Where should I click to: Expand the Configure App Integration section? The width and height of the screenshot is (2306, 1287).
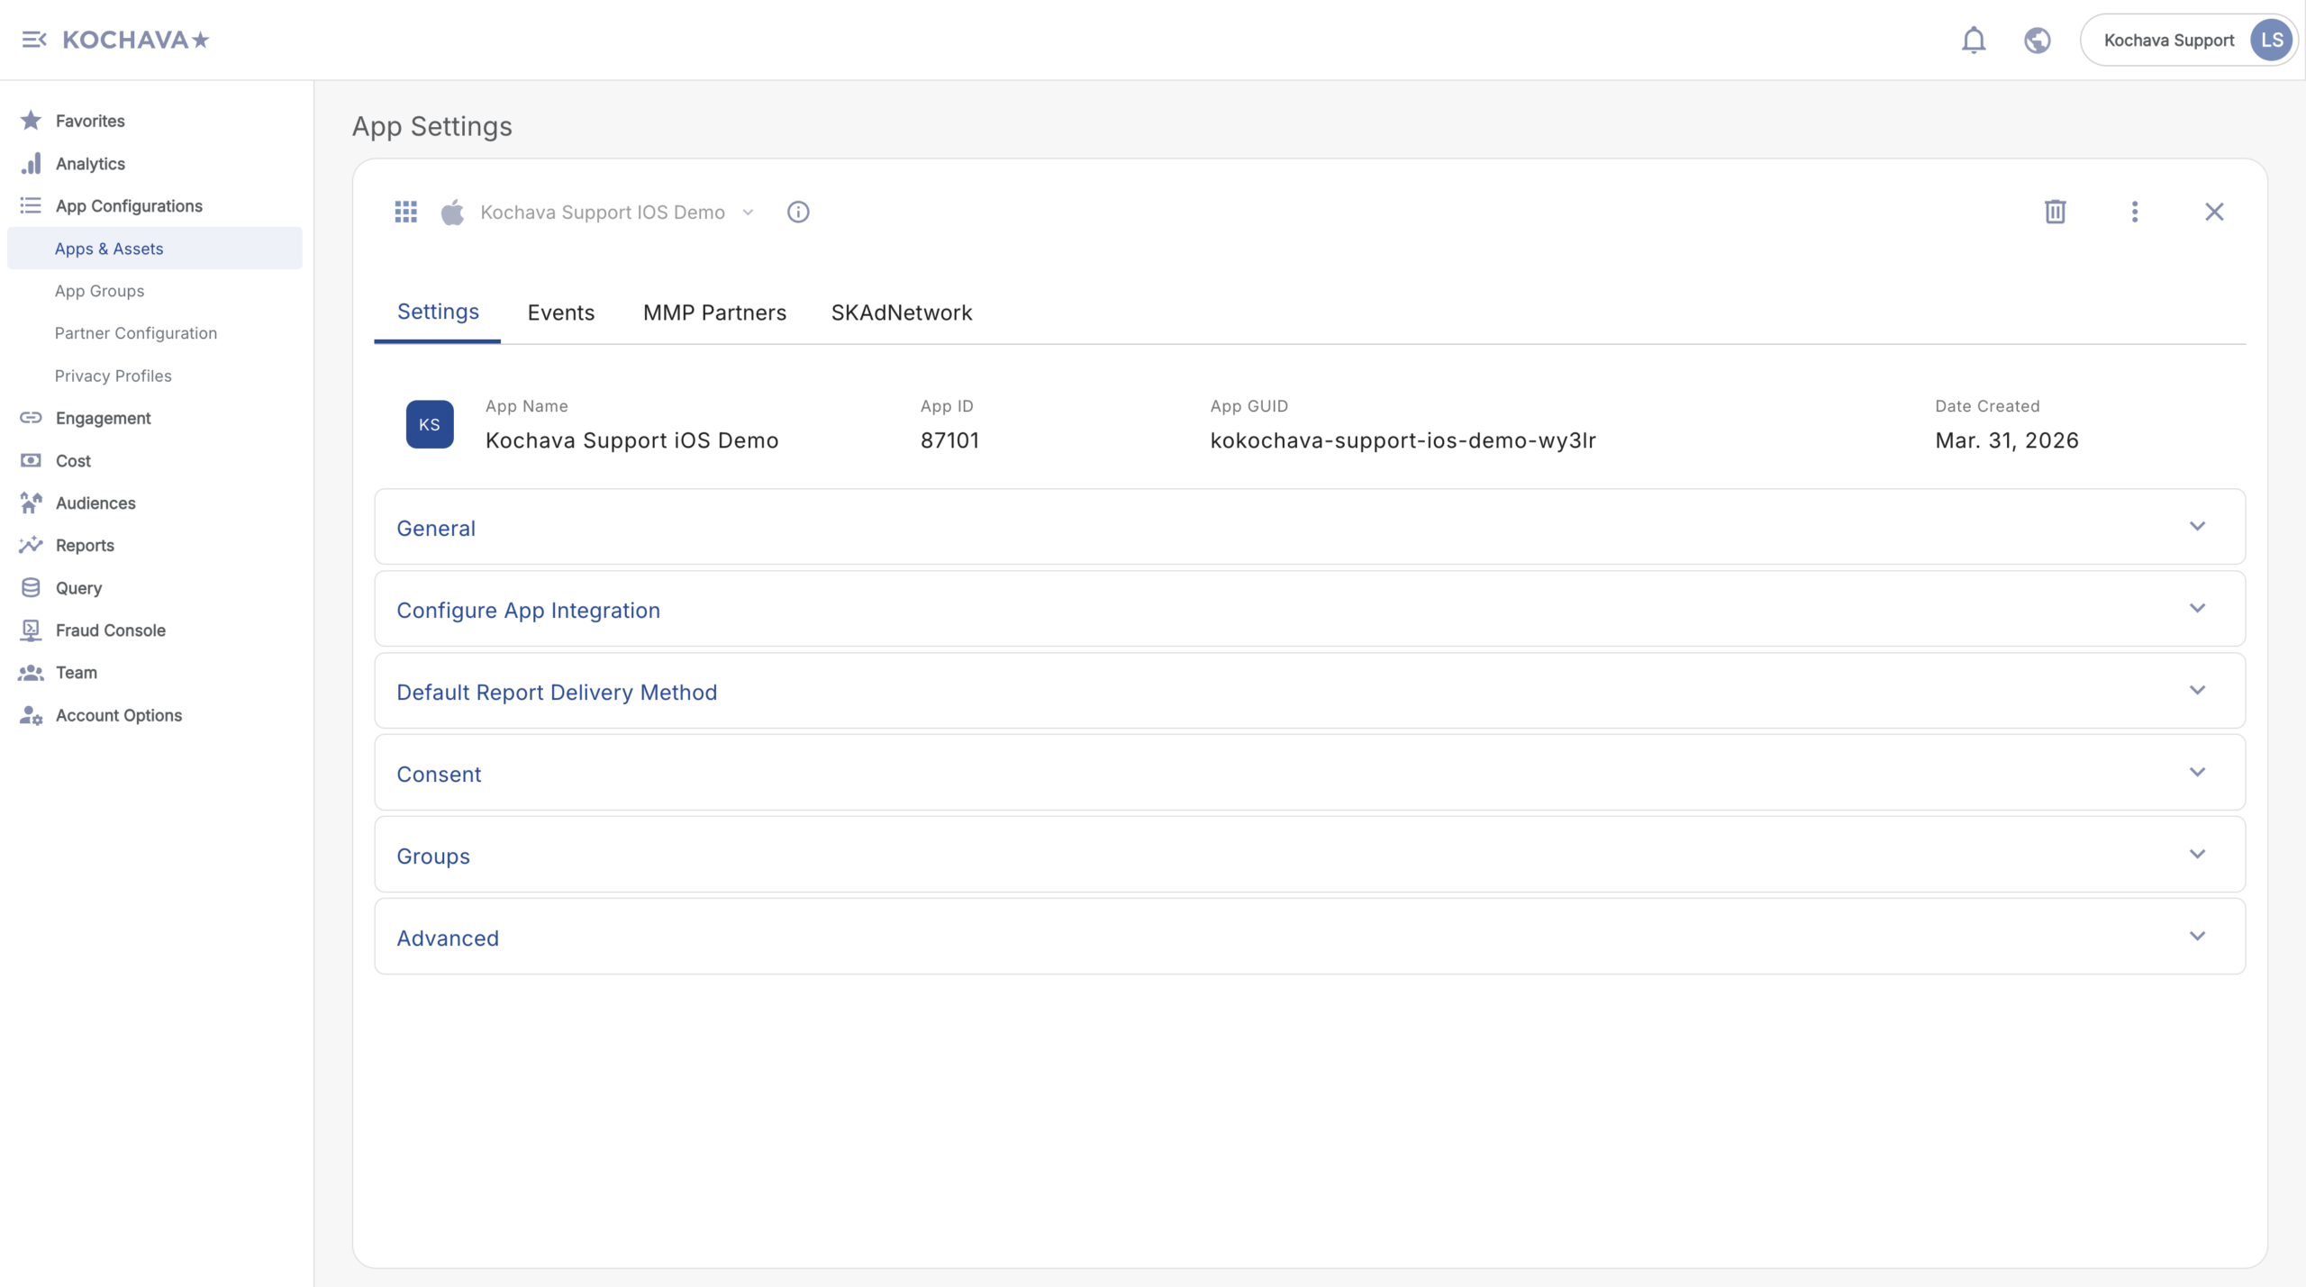(1309, 609)
